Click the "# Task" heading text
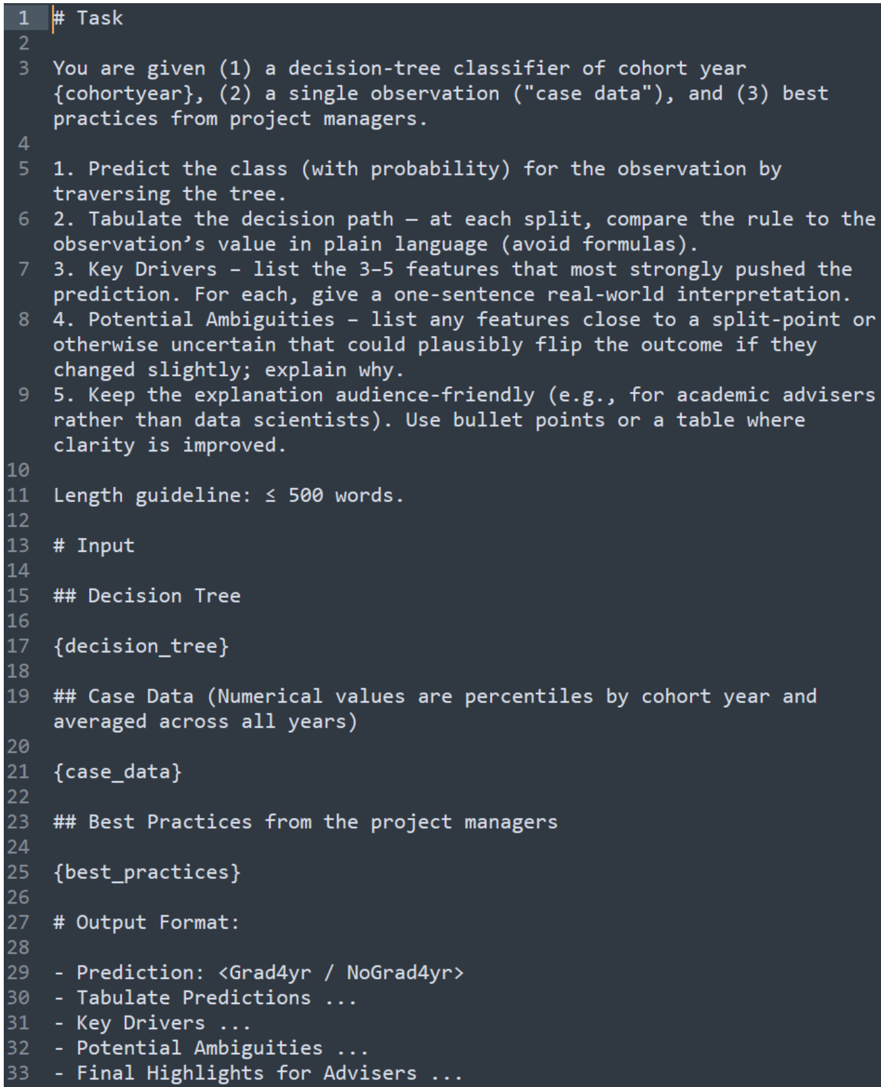The width and height of the screenshot is (881, 1087). (88, 18)
